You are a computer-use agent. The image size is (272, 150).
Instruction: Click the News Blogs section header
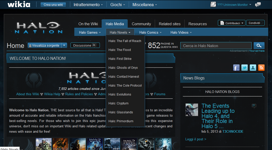[x=222, y=78]
